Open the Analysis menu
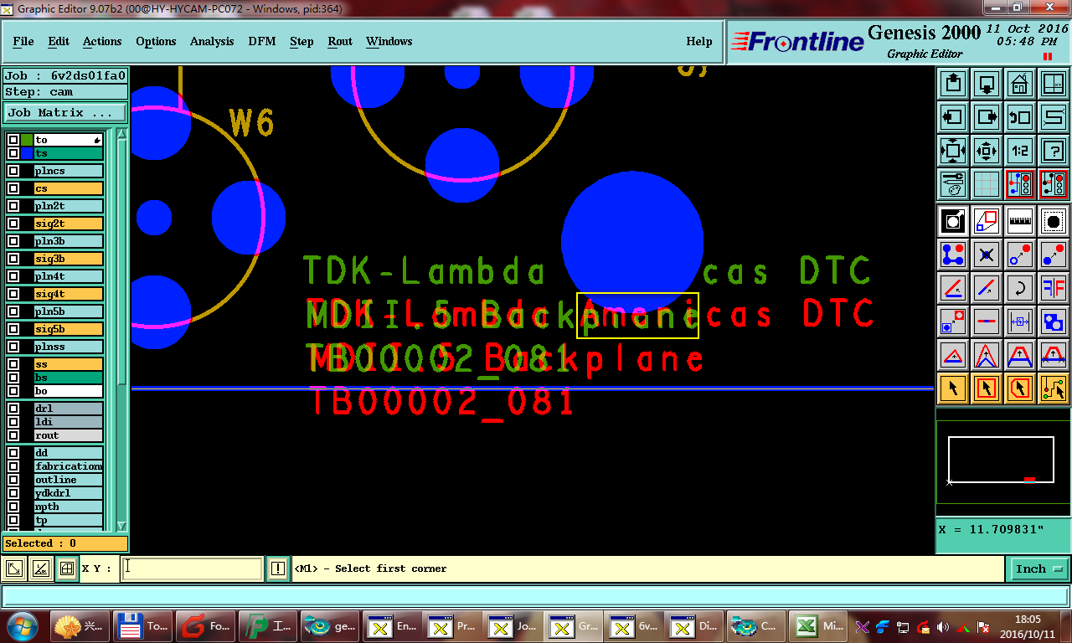The height and width of the screenshot is (643, 1072). point(212,41)
